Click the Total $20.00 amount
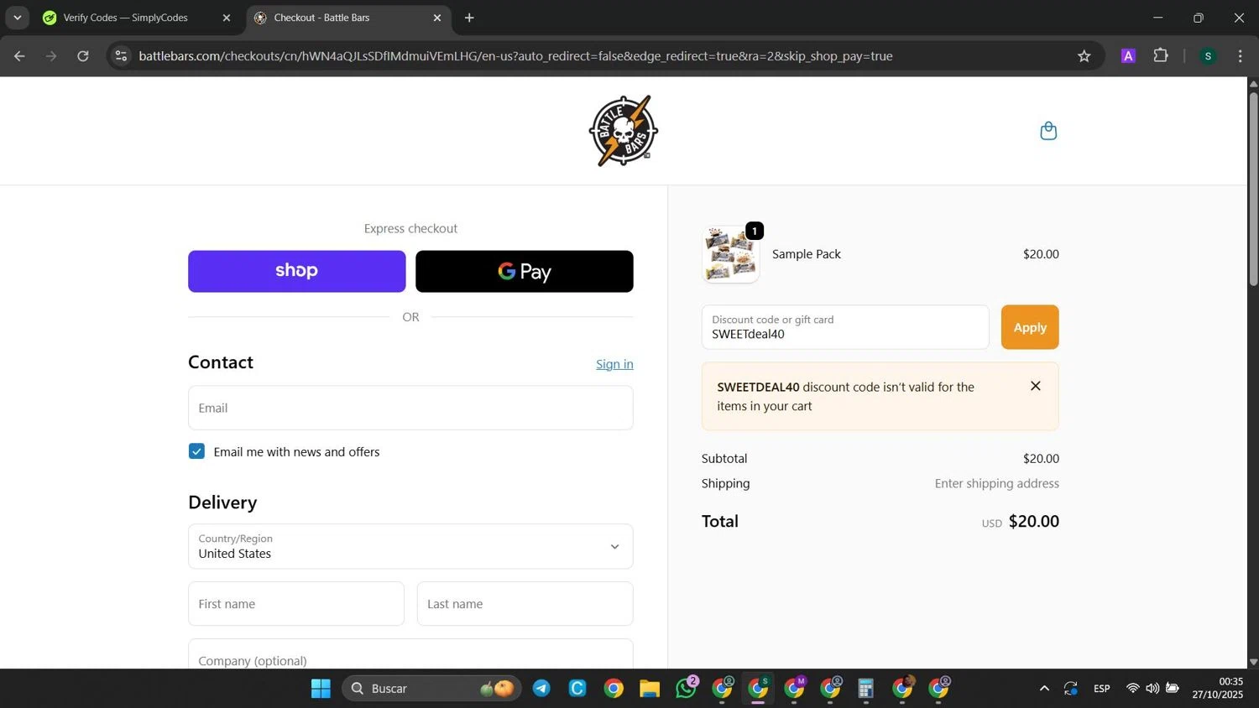This screenshot has width=1259, height=708. (x=1034, y=521)
